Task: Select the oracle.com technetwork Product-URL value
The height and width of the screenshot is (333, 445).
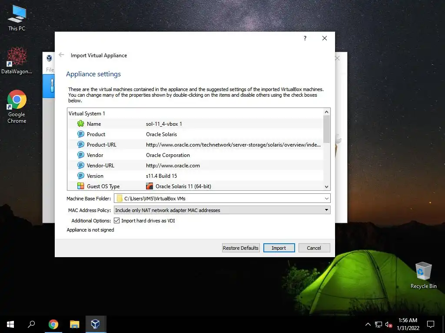Action: pos(233,145)
